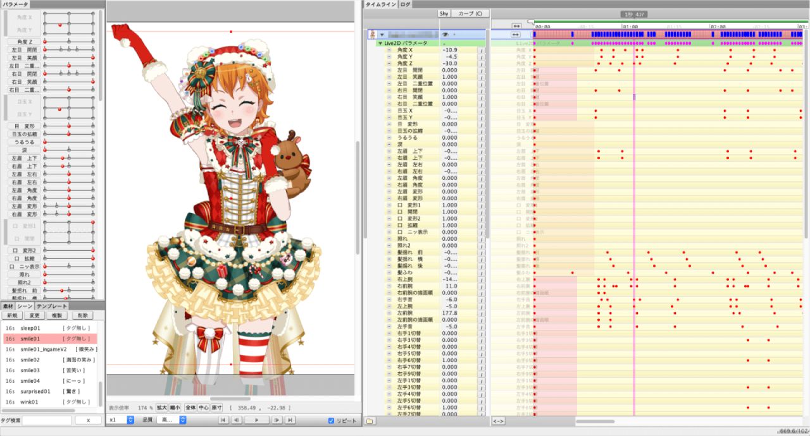The height and width of the screenshot is (436, 810).
Task: Collapse the Live2D パラメータ group
Action: tap(380, 43)
